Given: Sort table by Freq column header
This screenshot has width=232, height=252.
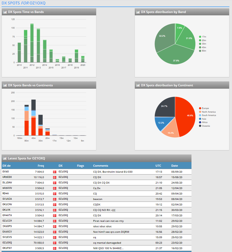Looking at the screenshot, I should pos(41,166).
